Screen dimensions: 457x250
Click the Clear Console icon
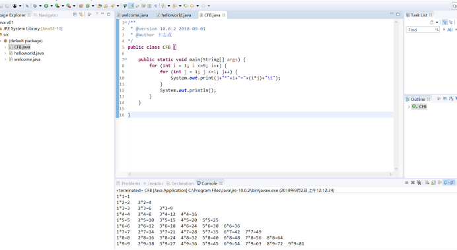click(x=427, y=183)
